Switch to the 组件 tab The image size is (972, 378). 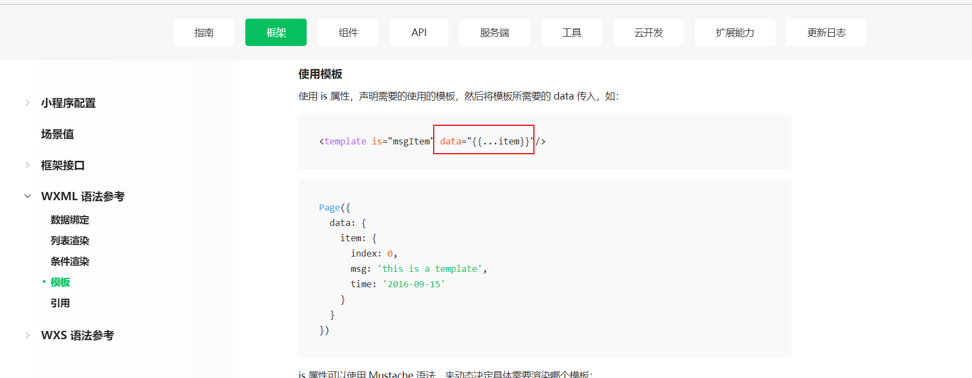coord(348,32)
